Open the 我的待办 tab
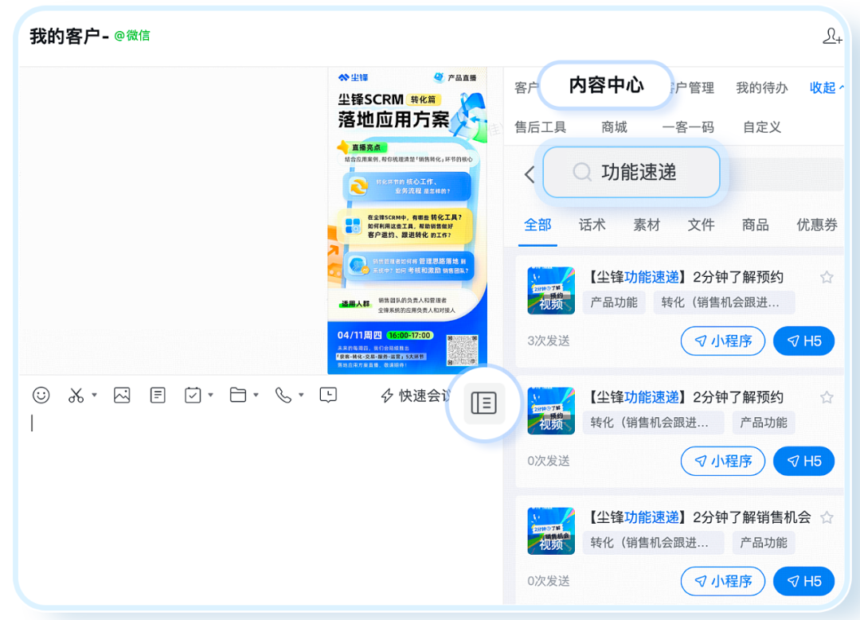Screen dimensions: 860x620 [x=761, y=88]
